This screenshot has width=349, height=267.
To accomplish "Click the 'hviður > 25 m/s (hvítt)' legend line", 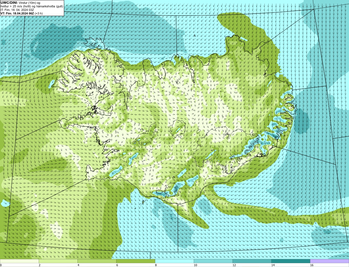I will point(32,6).
